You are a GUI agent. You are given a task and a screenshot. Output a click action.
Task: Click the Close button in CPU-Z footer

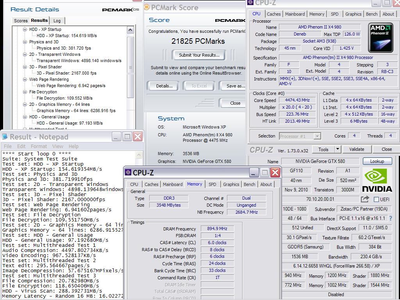pyautogui.click(x=386, y=149)
